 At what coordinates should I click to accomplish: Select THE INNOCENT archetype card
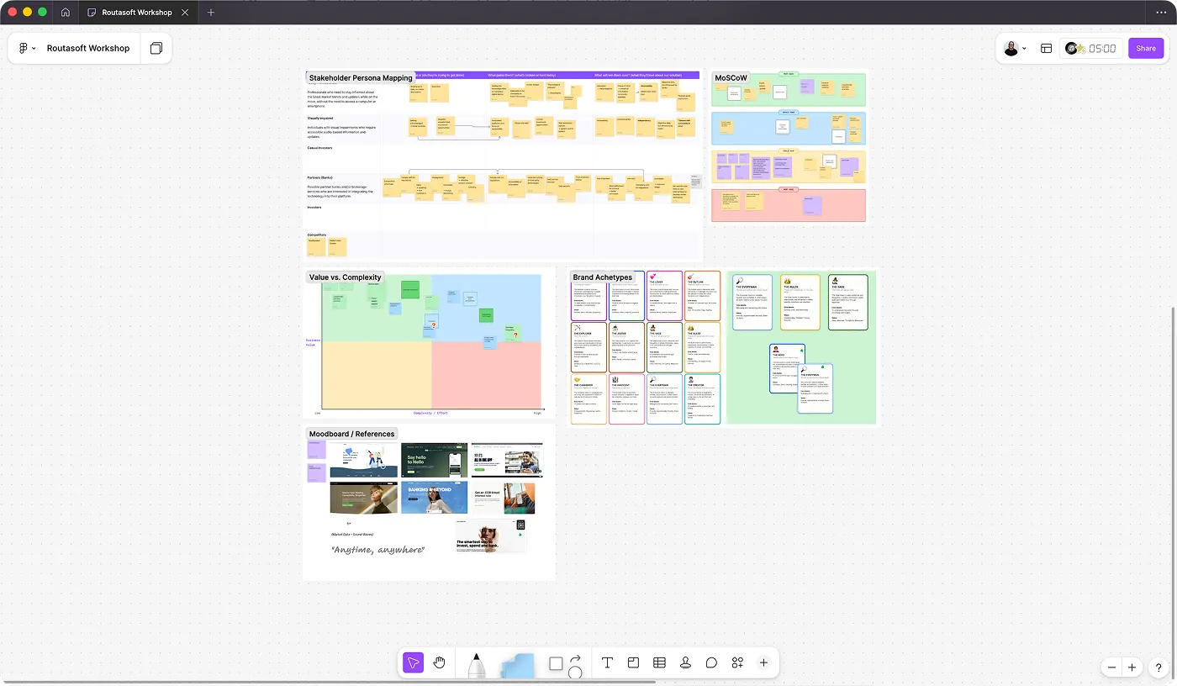[x=625, y=398]
